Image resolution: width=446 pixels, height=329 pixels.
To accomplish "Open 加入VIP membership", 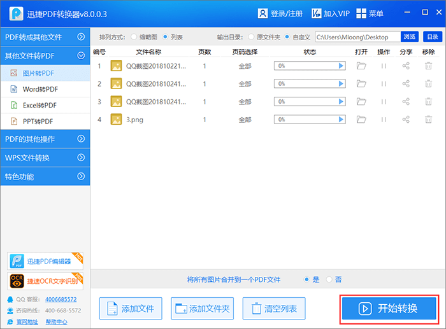I will (331, 13).
